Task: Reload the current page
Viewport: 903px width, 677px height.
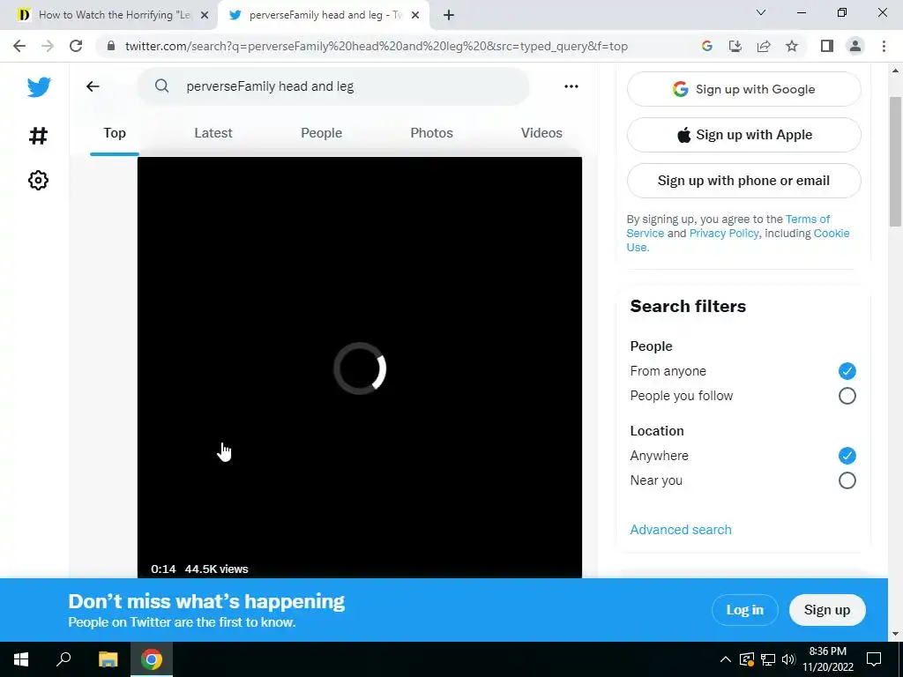Action: pos(76,46)
